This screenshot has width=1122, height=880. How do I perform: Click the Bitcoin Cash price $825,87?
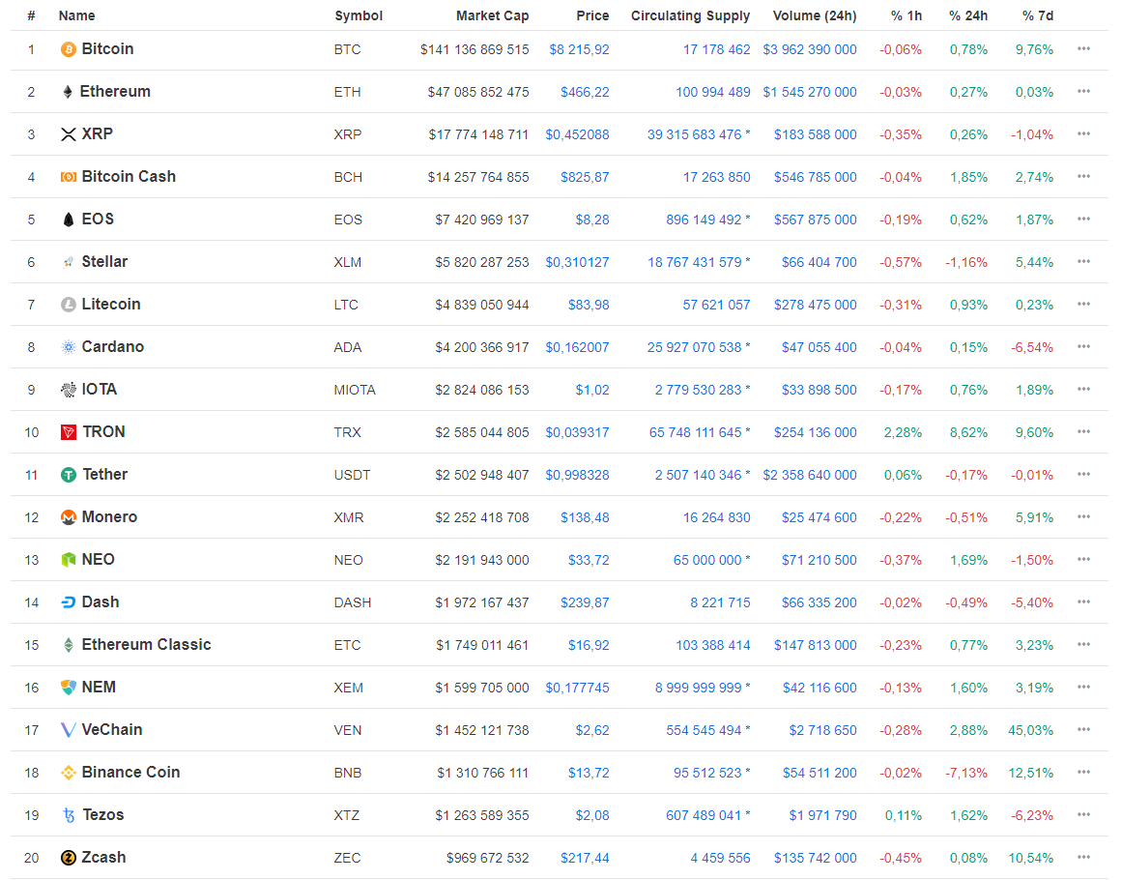(x=585, y=177)
